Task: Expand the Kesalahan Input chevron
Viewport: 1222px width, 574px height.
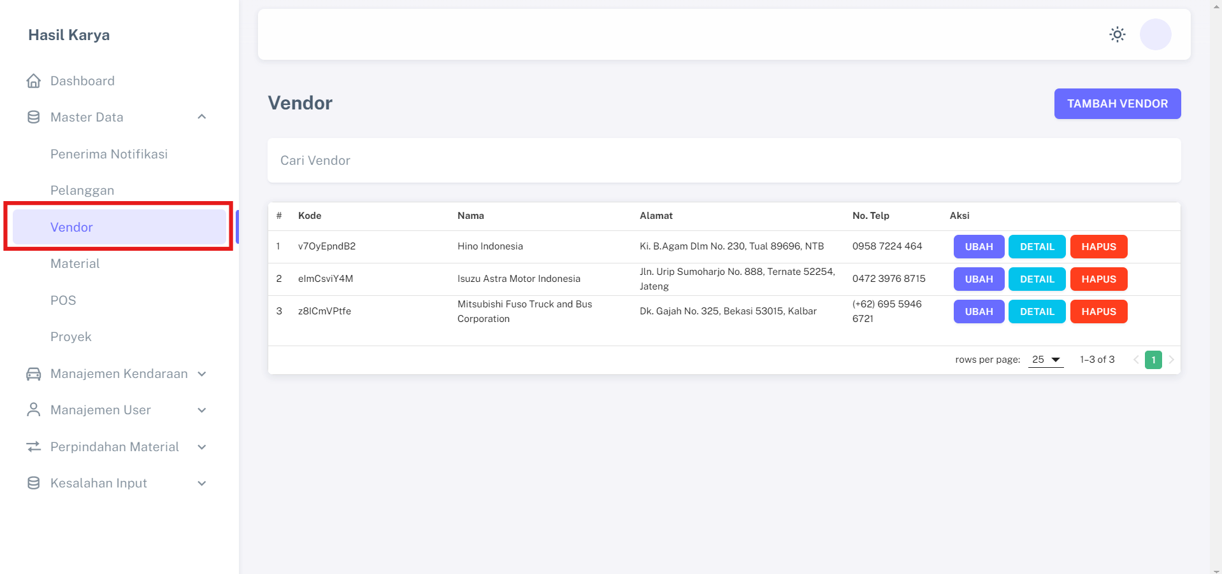Action: pos(202,483)
